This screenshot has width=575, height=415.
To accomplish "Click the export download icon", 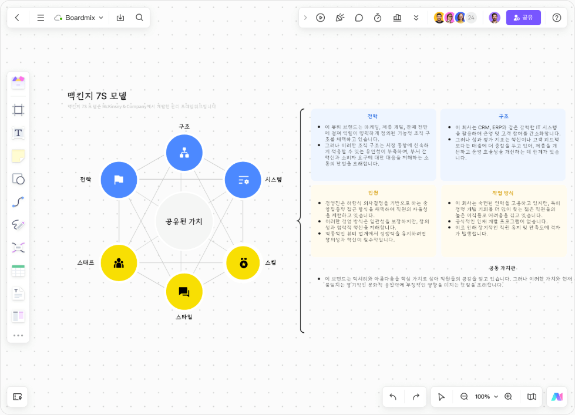I will (x=120, y=18).
